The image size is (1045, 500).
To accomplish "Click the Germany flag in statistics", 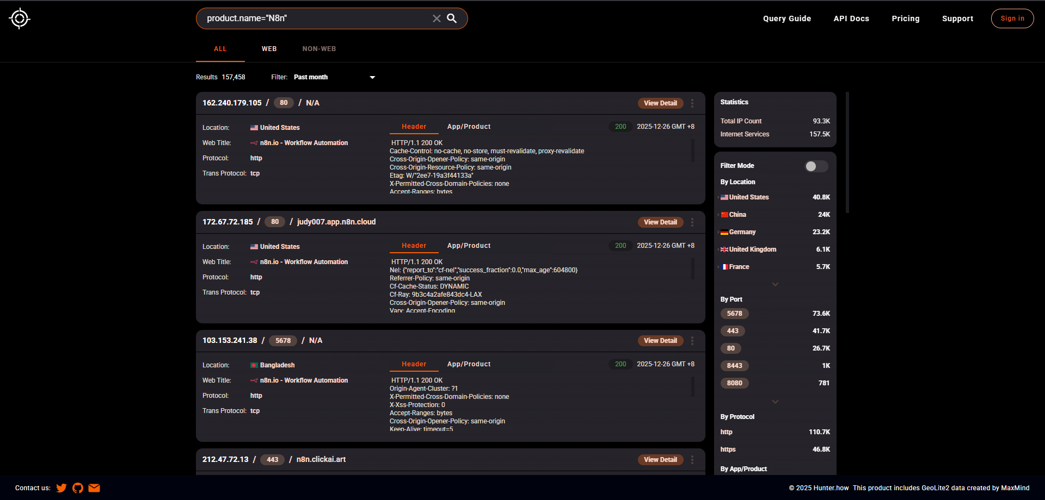I will point(724,232).
